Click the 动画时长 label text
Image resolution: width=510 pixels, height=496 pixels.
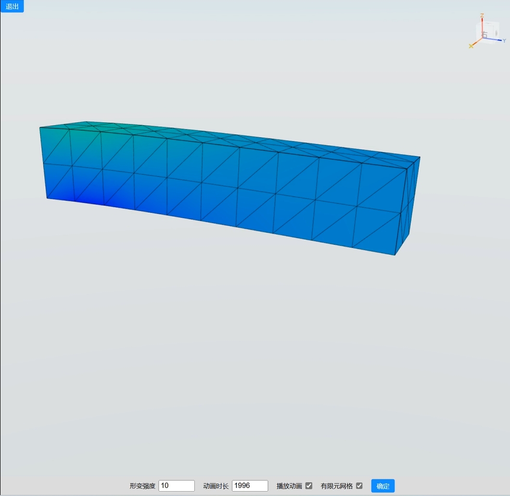[216, 486]
